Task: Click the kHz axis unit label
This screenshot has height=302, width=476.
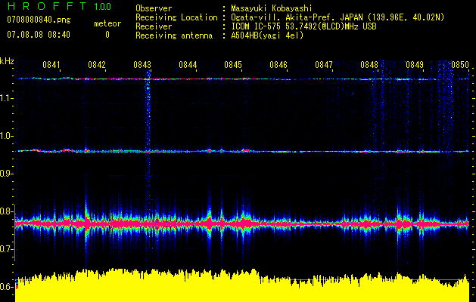Action: click(x=8, y=60)
